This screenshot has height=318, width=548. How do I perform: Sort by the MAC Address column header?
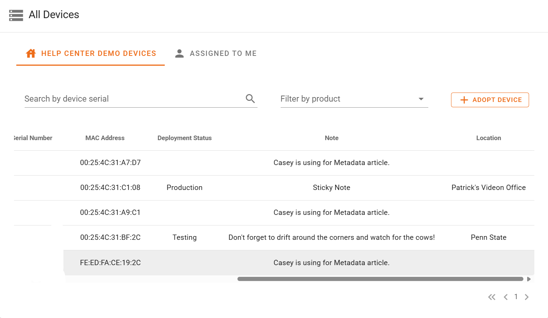click(105, 138)
